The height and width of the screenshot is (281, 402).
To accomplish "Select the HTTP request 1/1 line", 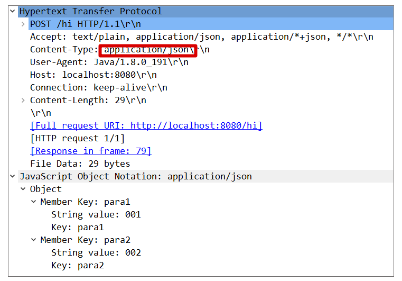I will click(77, 138).
